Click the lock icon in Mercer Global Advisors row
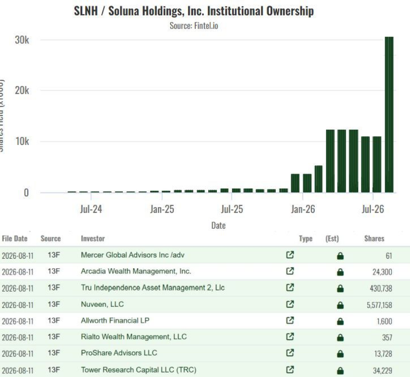 (340, 256)
